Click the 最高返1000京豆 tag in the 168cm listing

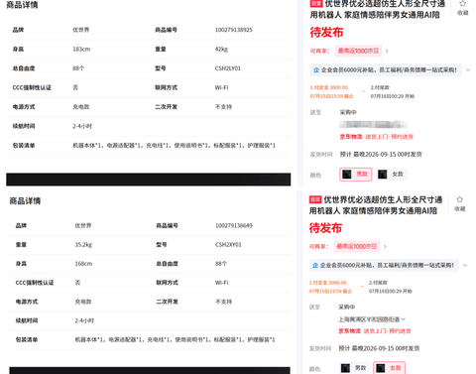click(x=357, y=246)
